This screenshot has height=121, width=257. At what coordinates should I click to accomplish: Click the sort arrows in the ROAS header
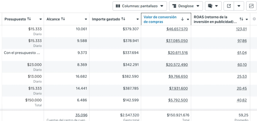pos(241,19)
